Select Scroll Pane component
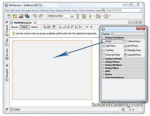 (131, 46)
